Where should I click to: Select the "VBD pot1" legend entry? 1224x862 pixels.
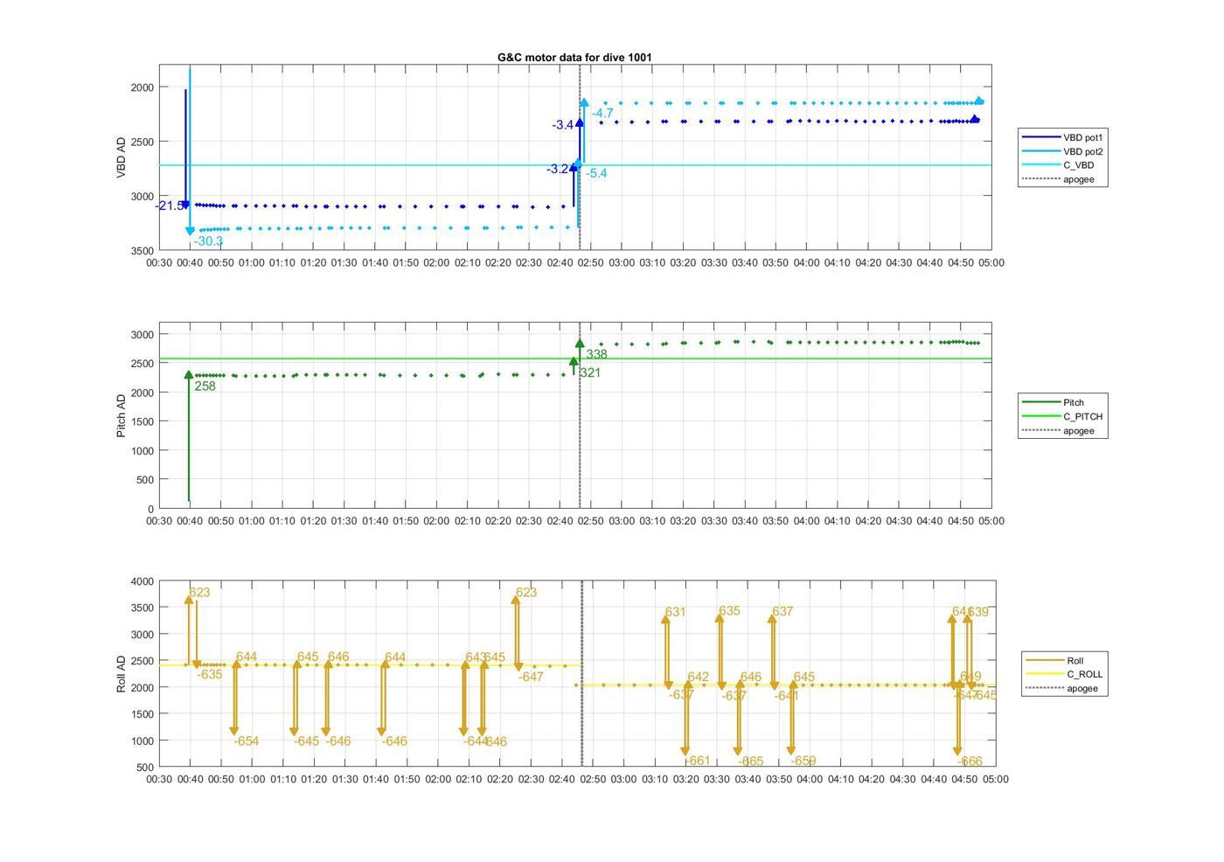[1064, 137]
